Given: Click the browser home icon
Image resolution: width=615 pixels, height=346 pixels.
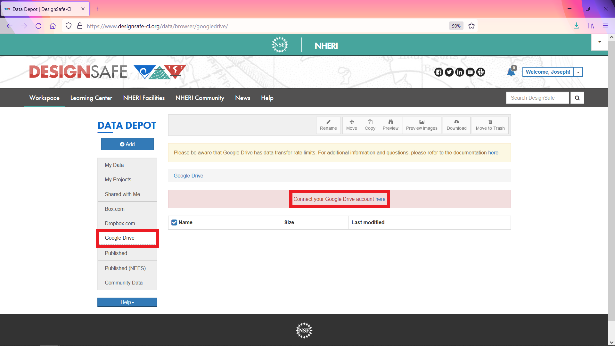Looking at the screenshot, I should tap(53, 26).
